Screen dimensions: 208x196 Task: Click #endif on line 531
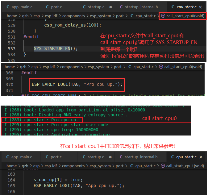(31, 37)
